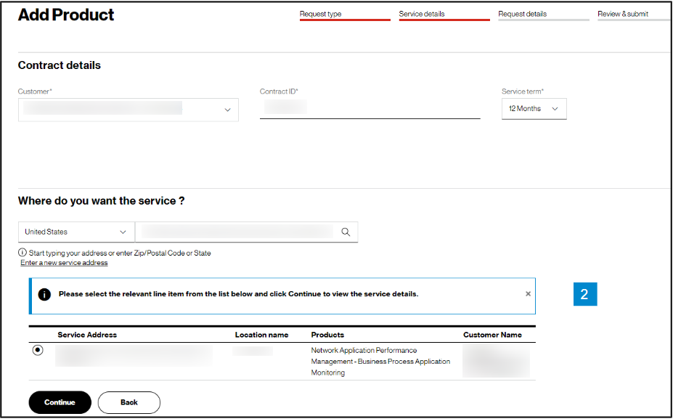Dismiss the line item notification banner

tap(528, 294)
